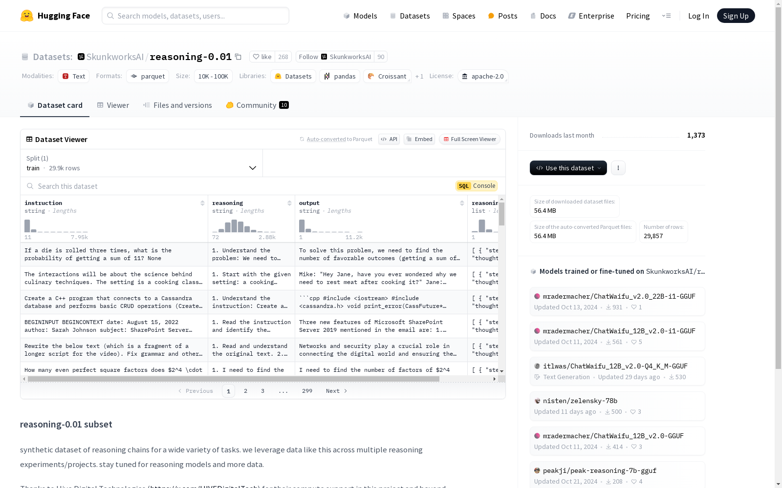The width and height of the screenshot is (782, 488).
Task: Open Models in the top navigation
Action: [x=360, y=16]
